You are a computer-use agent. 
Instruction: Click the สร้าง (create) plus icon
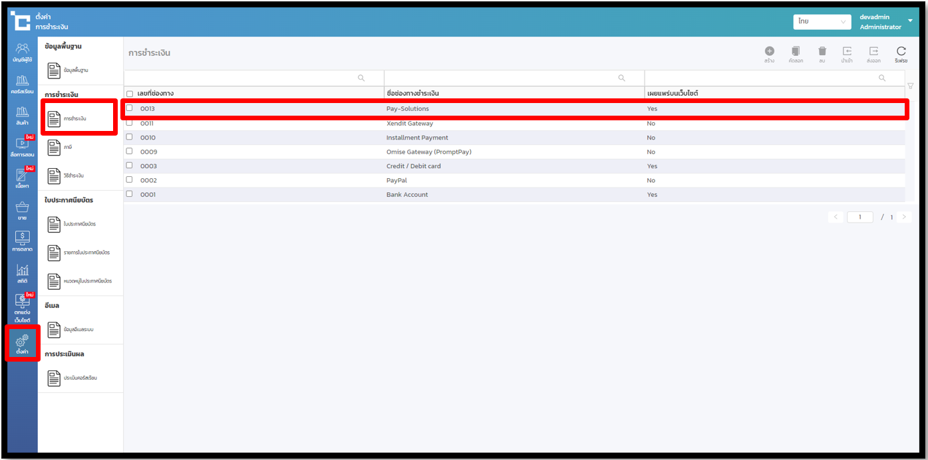click(769, 52)
